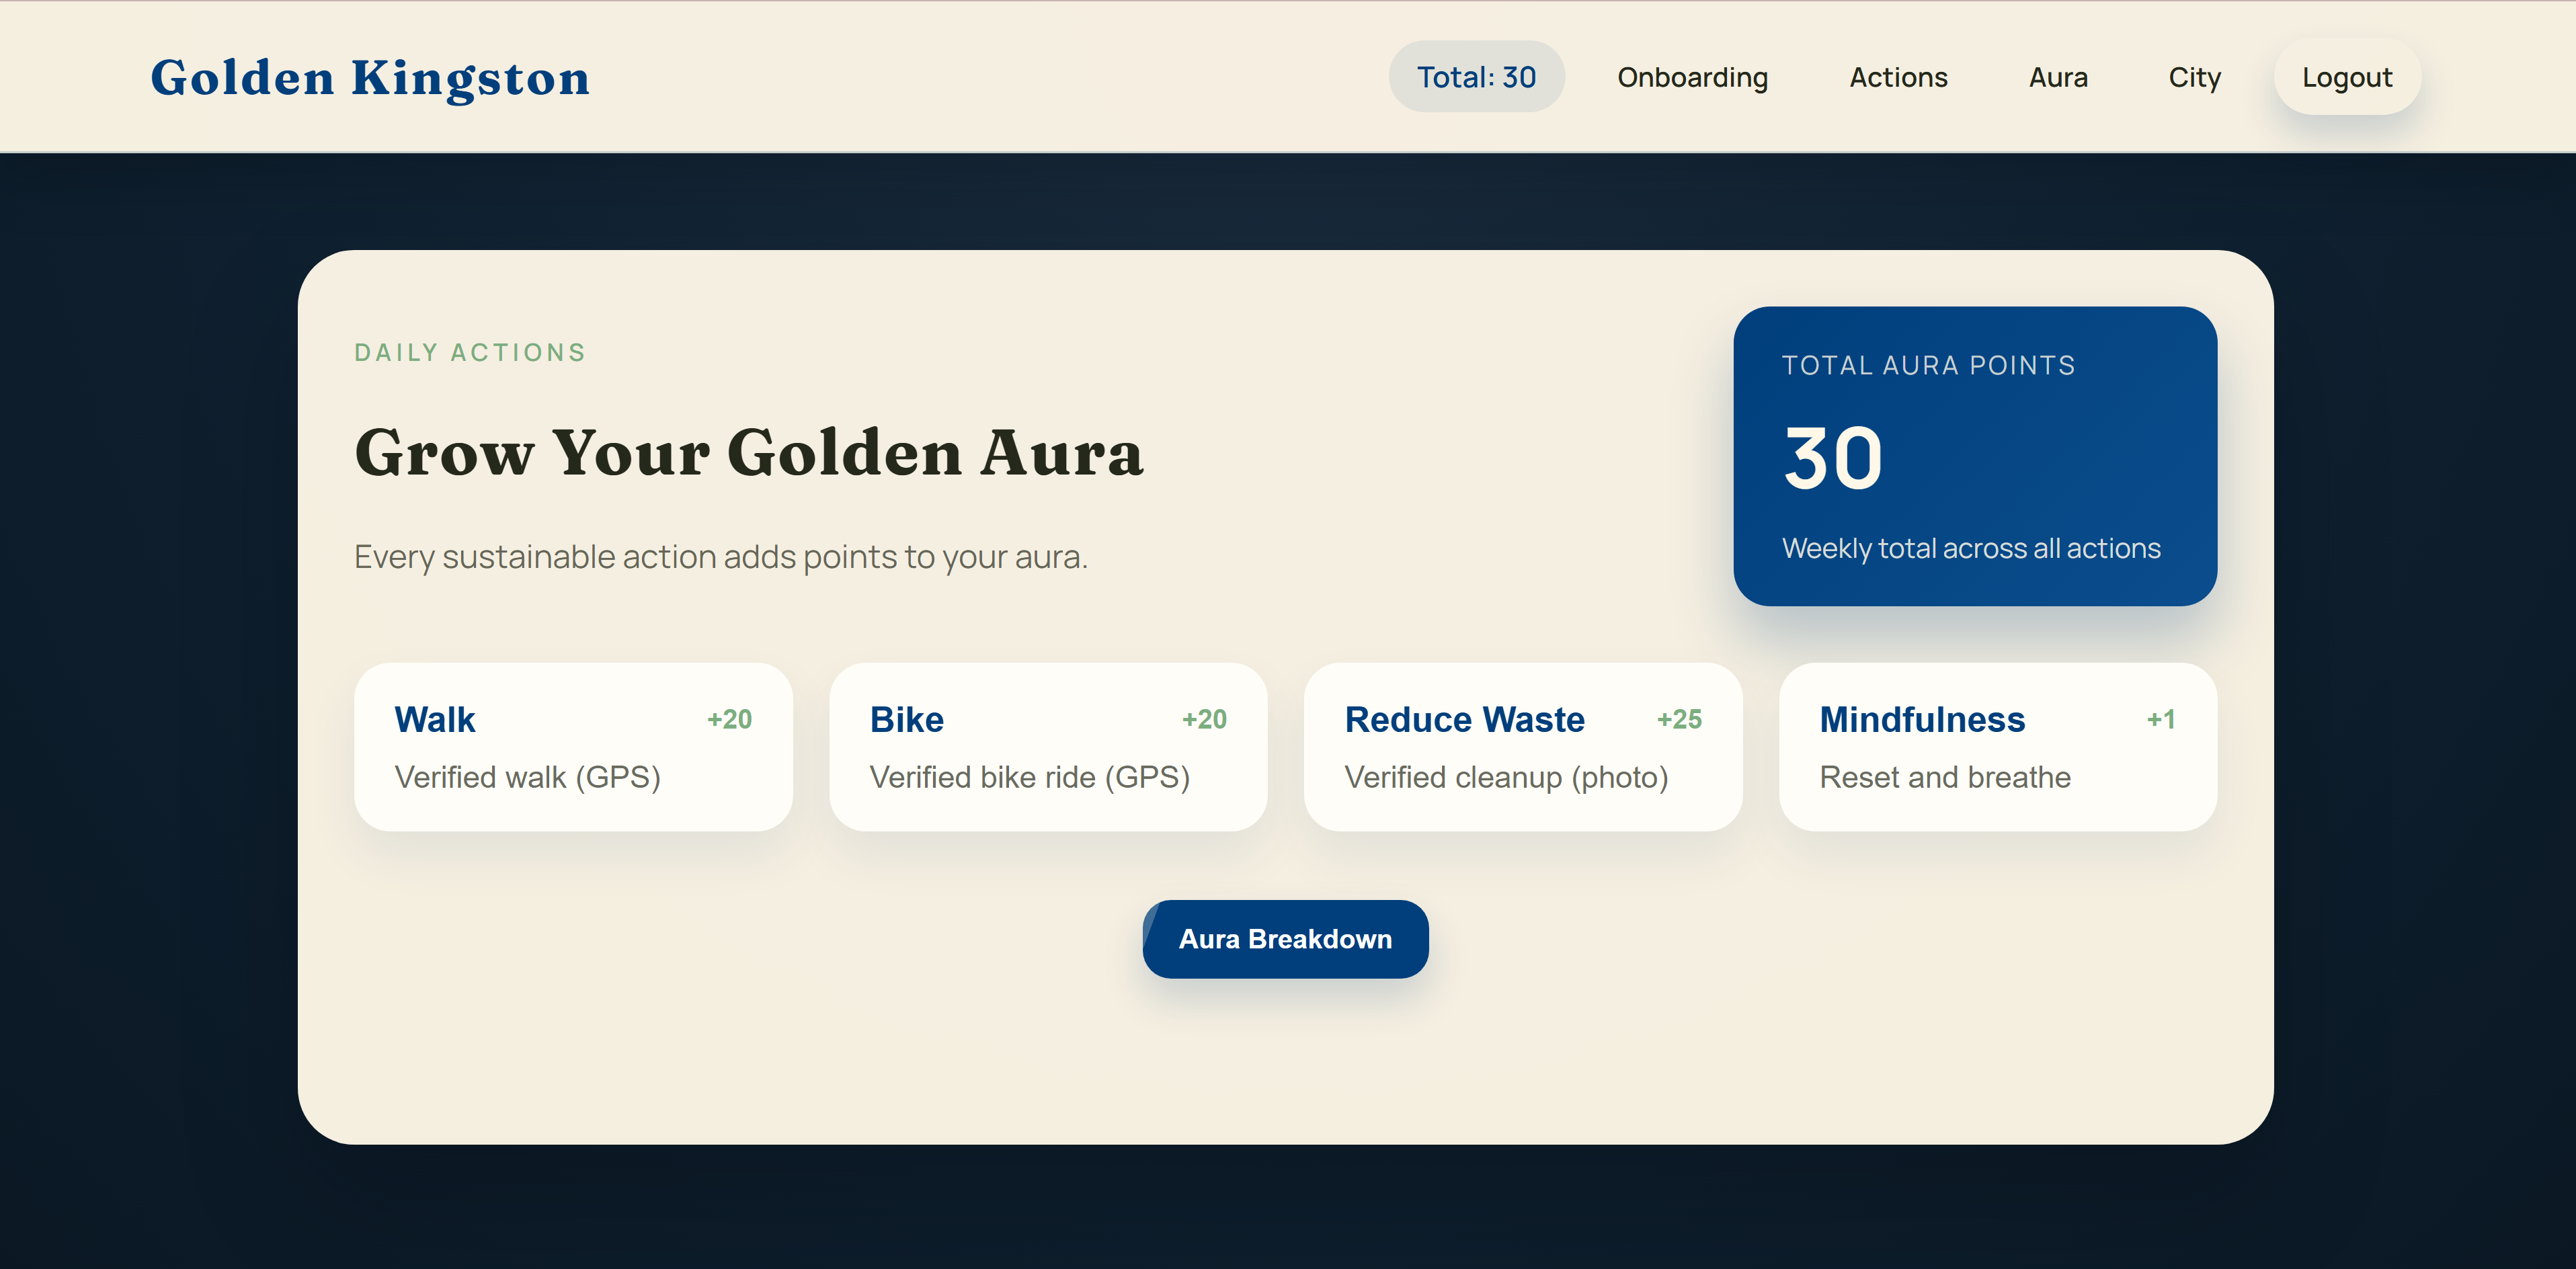The width and height of the screenshot is (2576, 1269).
Task: Click the Grow Your Golden Aura heading
Action: coord(748,453)
